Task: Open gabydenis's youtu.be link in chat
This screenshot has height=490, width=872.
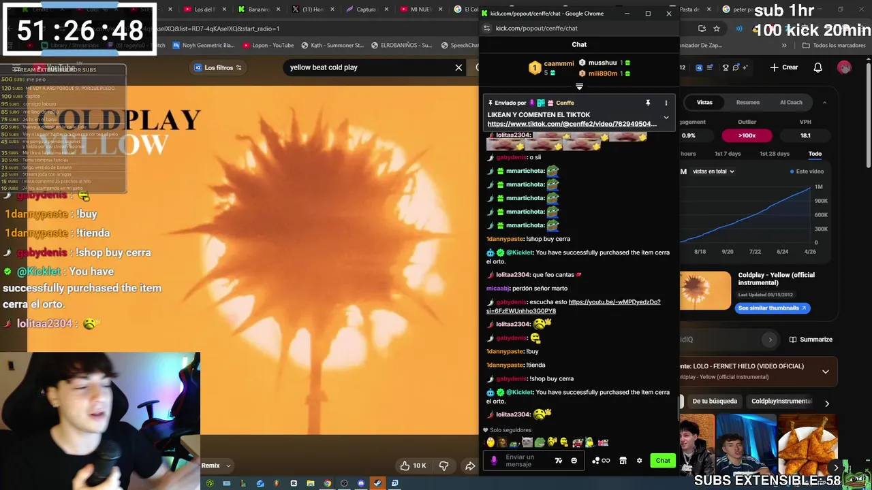Action: click(x=572, y=306)
